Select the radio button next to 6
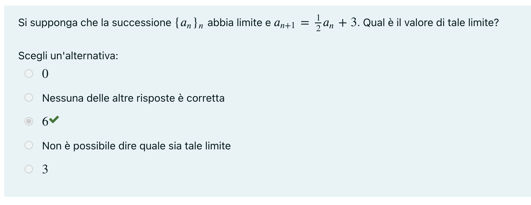531x205 pixels. coord(29,121)
